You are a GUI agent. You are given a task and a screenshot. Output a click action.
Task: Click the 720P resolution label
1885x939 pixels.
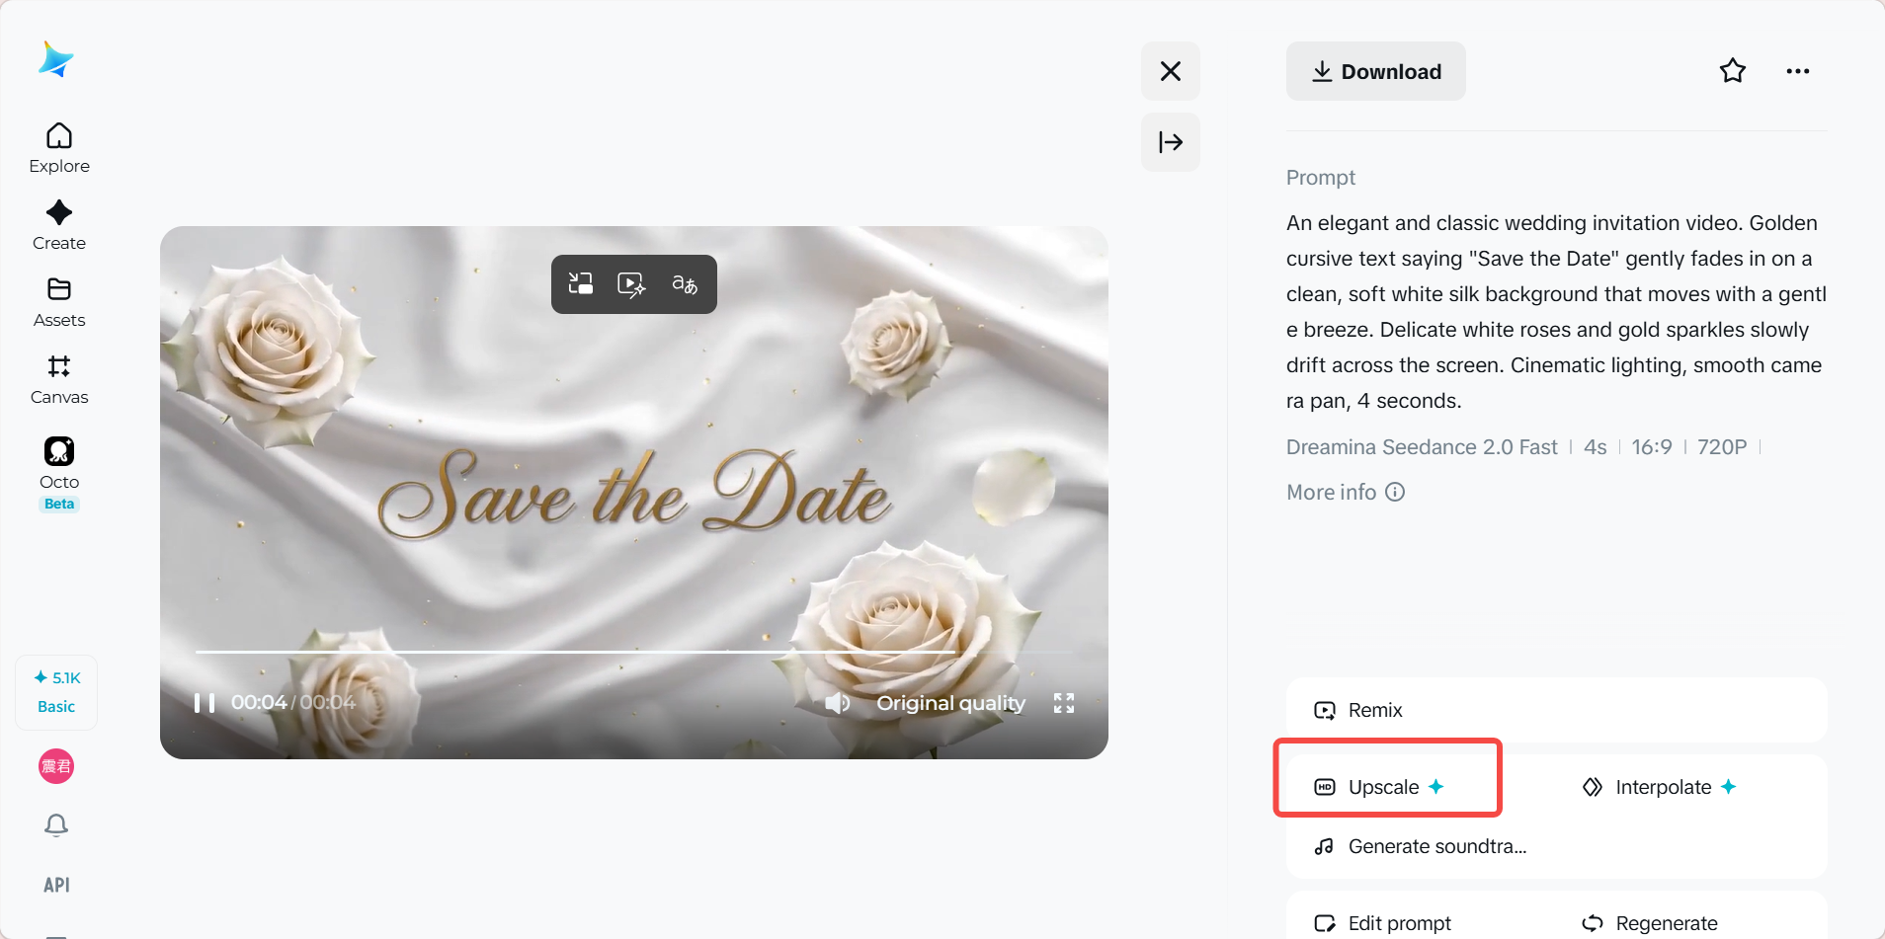pyautogui.click(x=1722, y=447)
